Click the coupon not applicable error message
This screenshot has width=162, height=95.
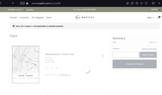(40, 26)
